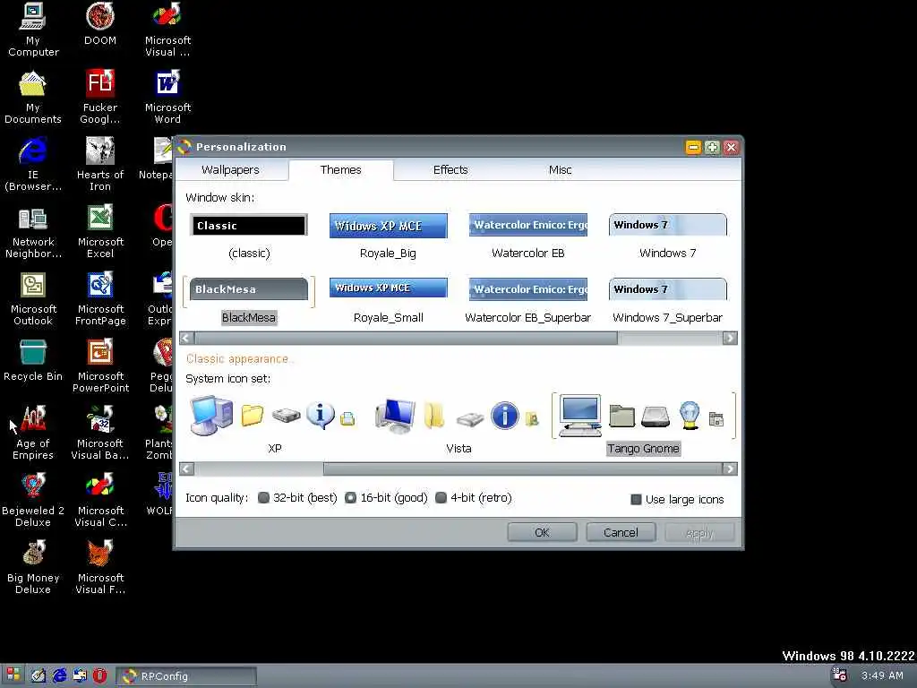Viewport: 917px width, 688px height.
Task: Switch to the Wallpapers tab
Action: coord(230,169)
